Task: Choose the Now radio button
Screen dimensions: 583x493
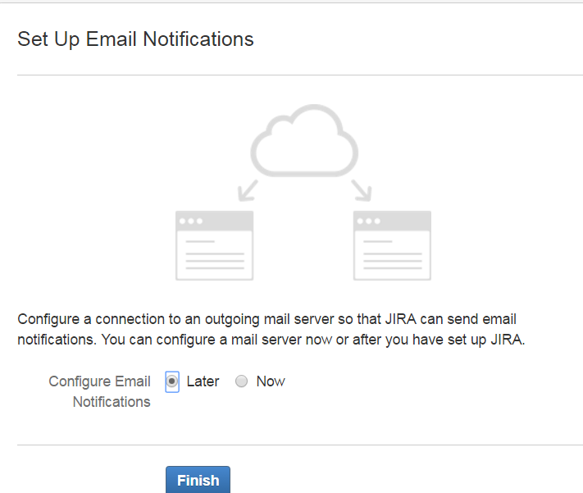Action: coord(241,381)
